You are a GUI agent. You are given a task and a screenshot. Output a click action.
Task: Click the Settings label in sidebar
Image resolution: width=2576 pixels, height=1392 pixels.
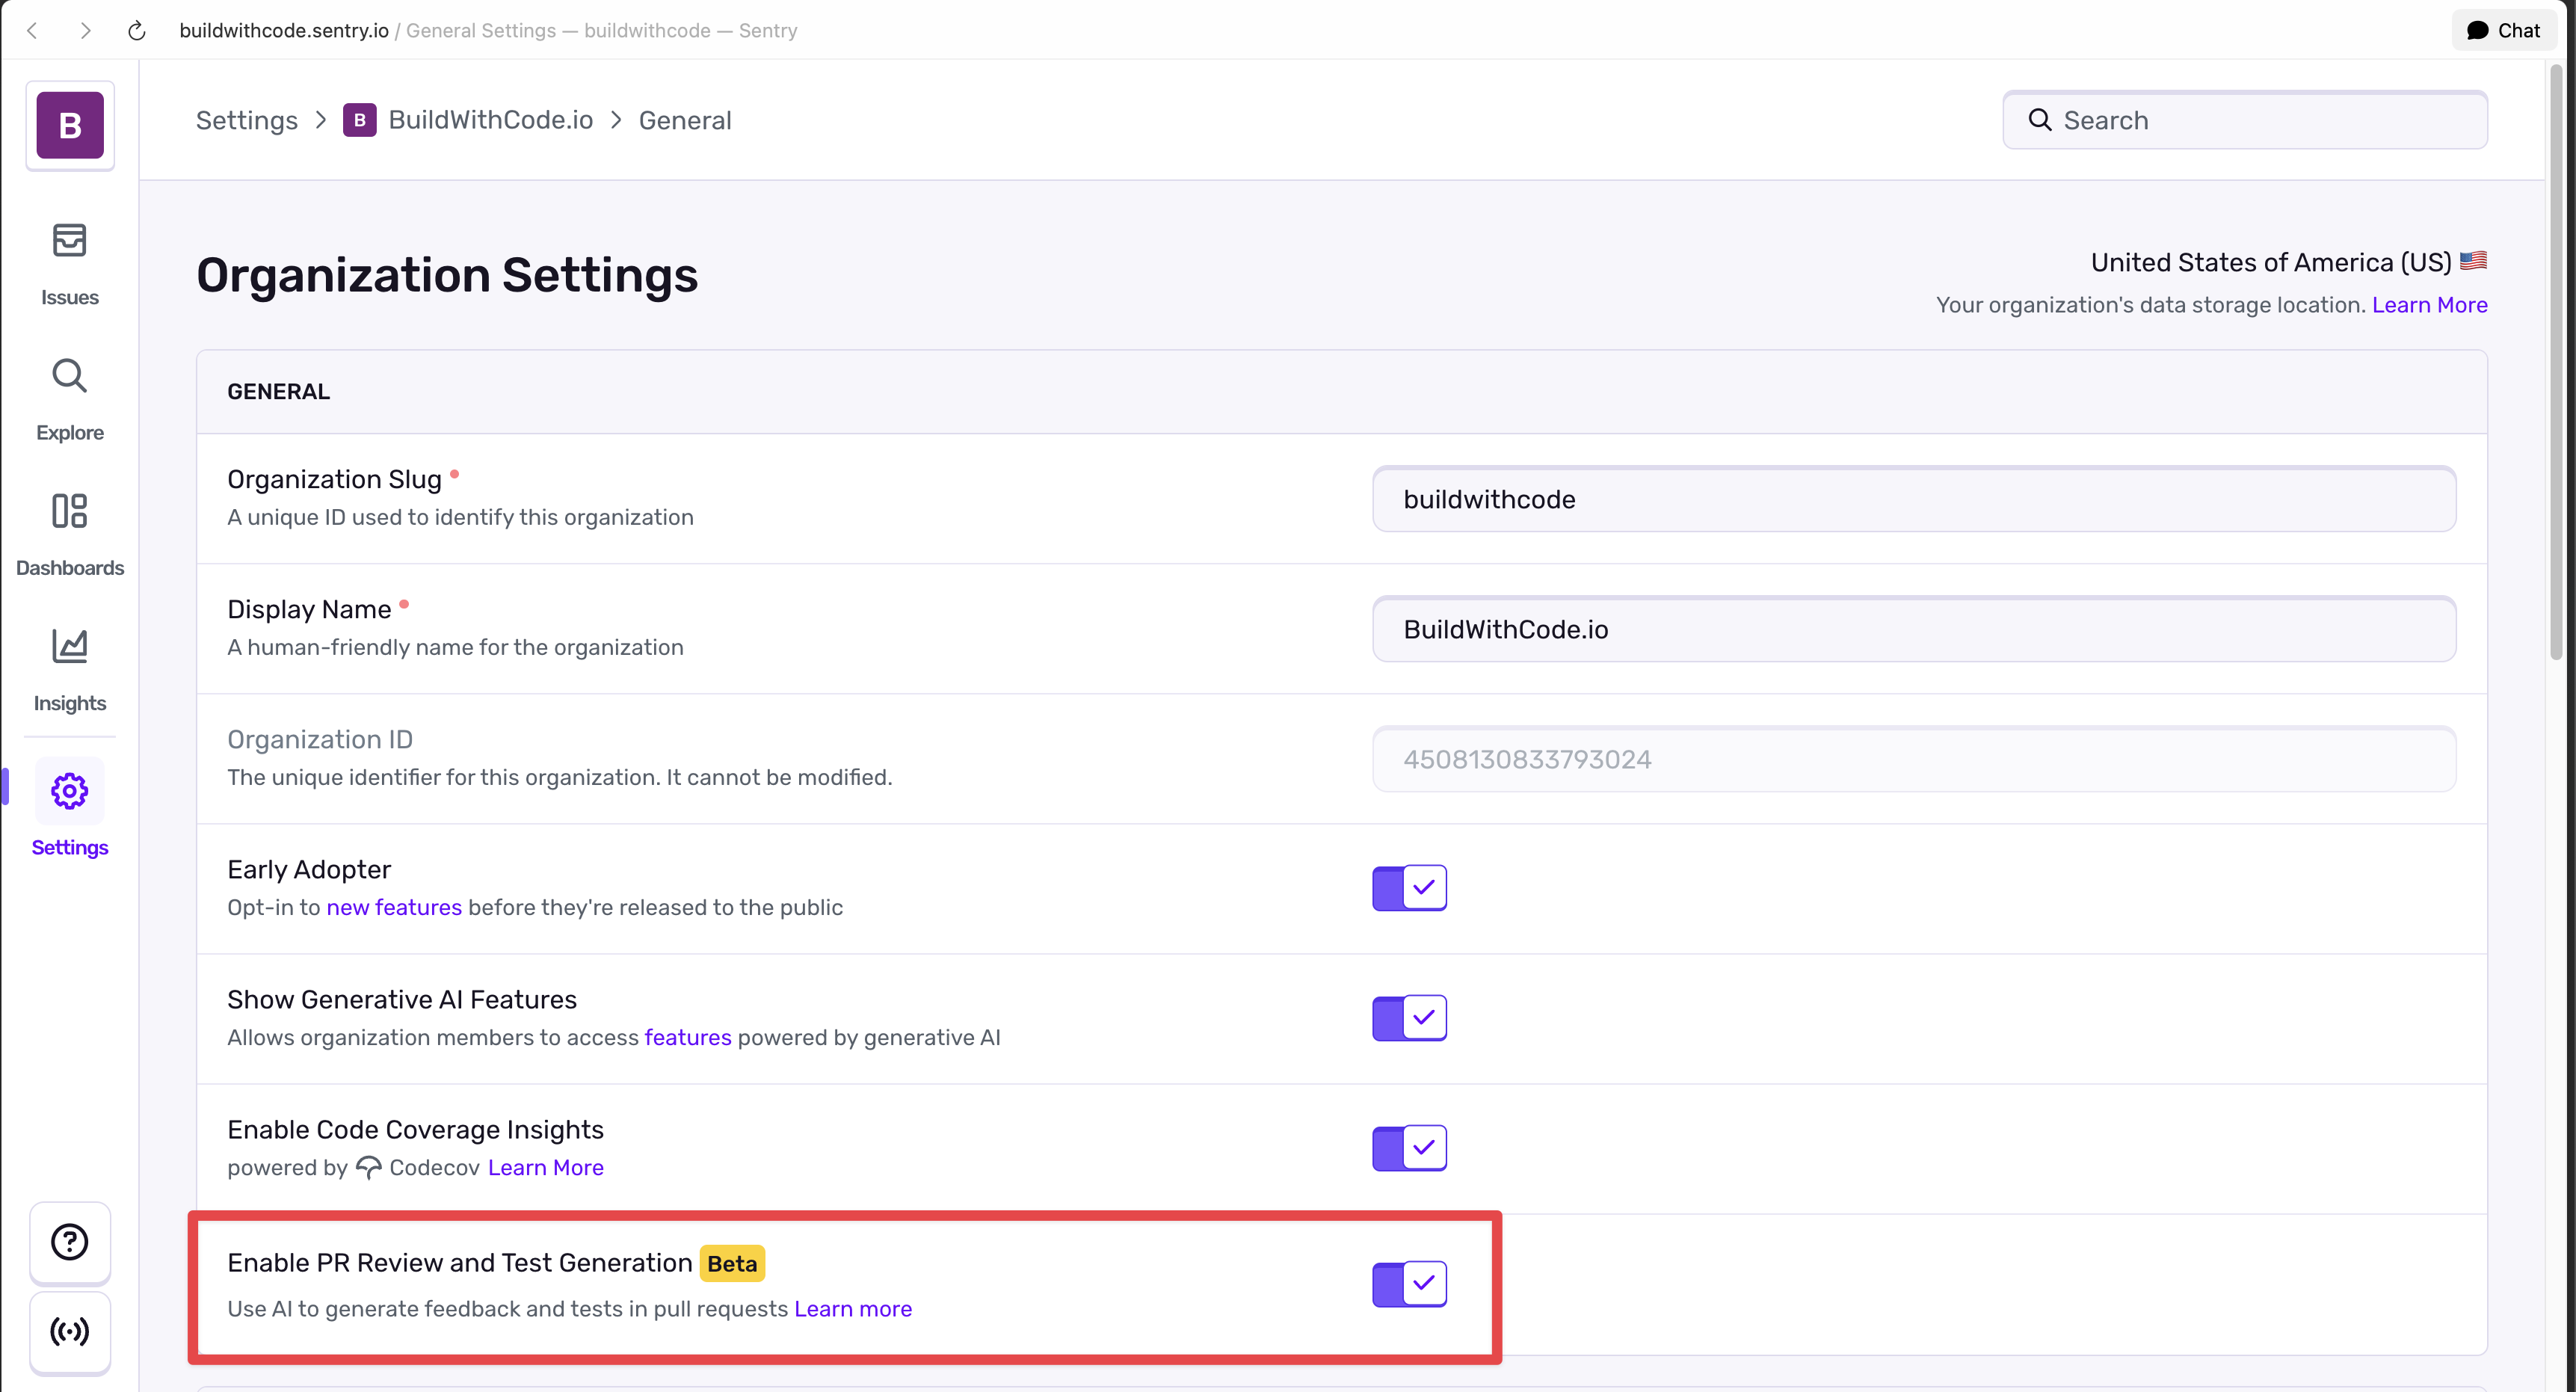(70, 847)
